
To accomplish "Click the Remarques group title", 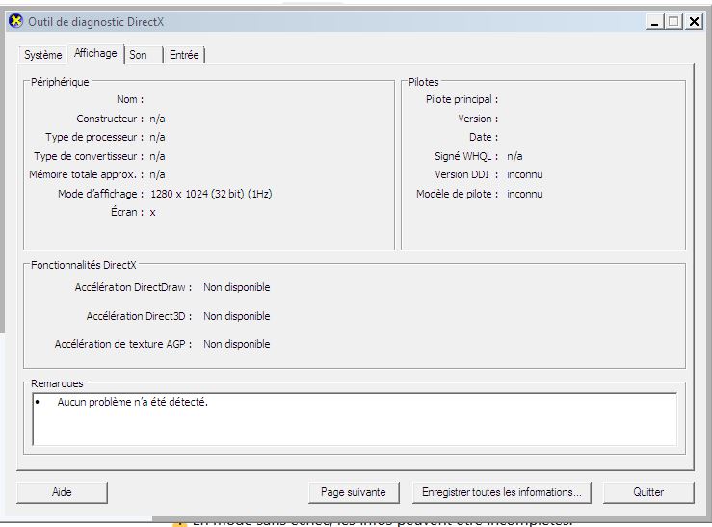I will (57, 384).
